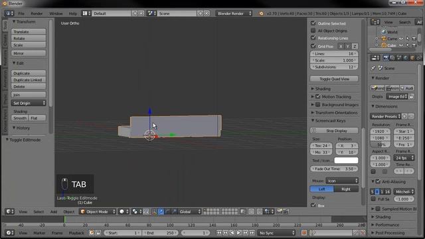Open the Render Presets dropdown

(x=385, y=117)
